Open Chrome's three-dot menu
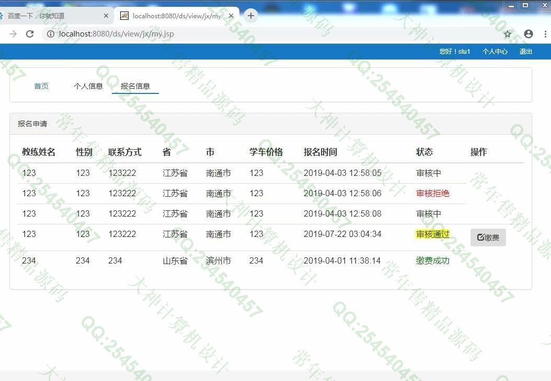Image resolution: width=551 pixels, height=381 pixels. tap(545, 34)
